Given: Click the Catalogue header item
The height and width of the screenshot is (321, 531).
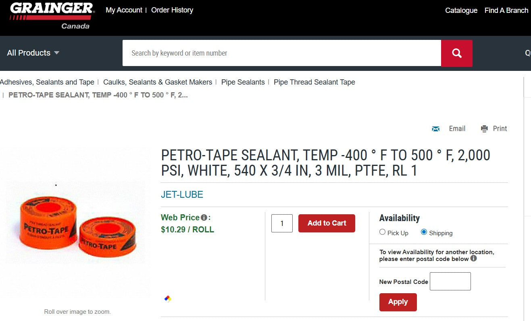Looking at the screenshot, I should pyautogui.click(x=461, y=10).
